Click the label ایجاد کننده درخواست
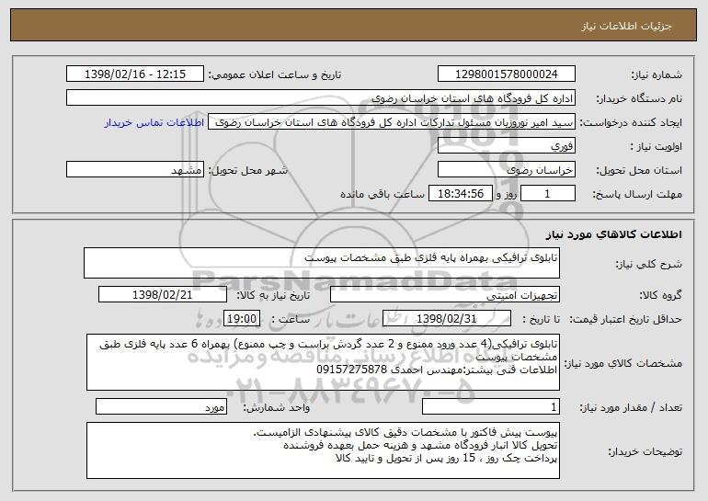Screen dimensions: 708x501 [631, 122]
